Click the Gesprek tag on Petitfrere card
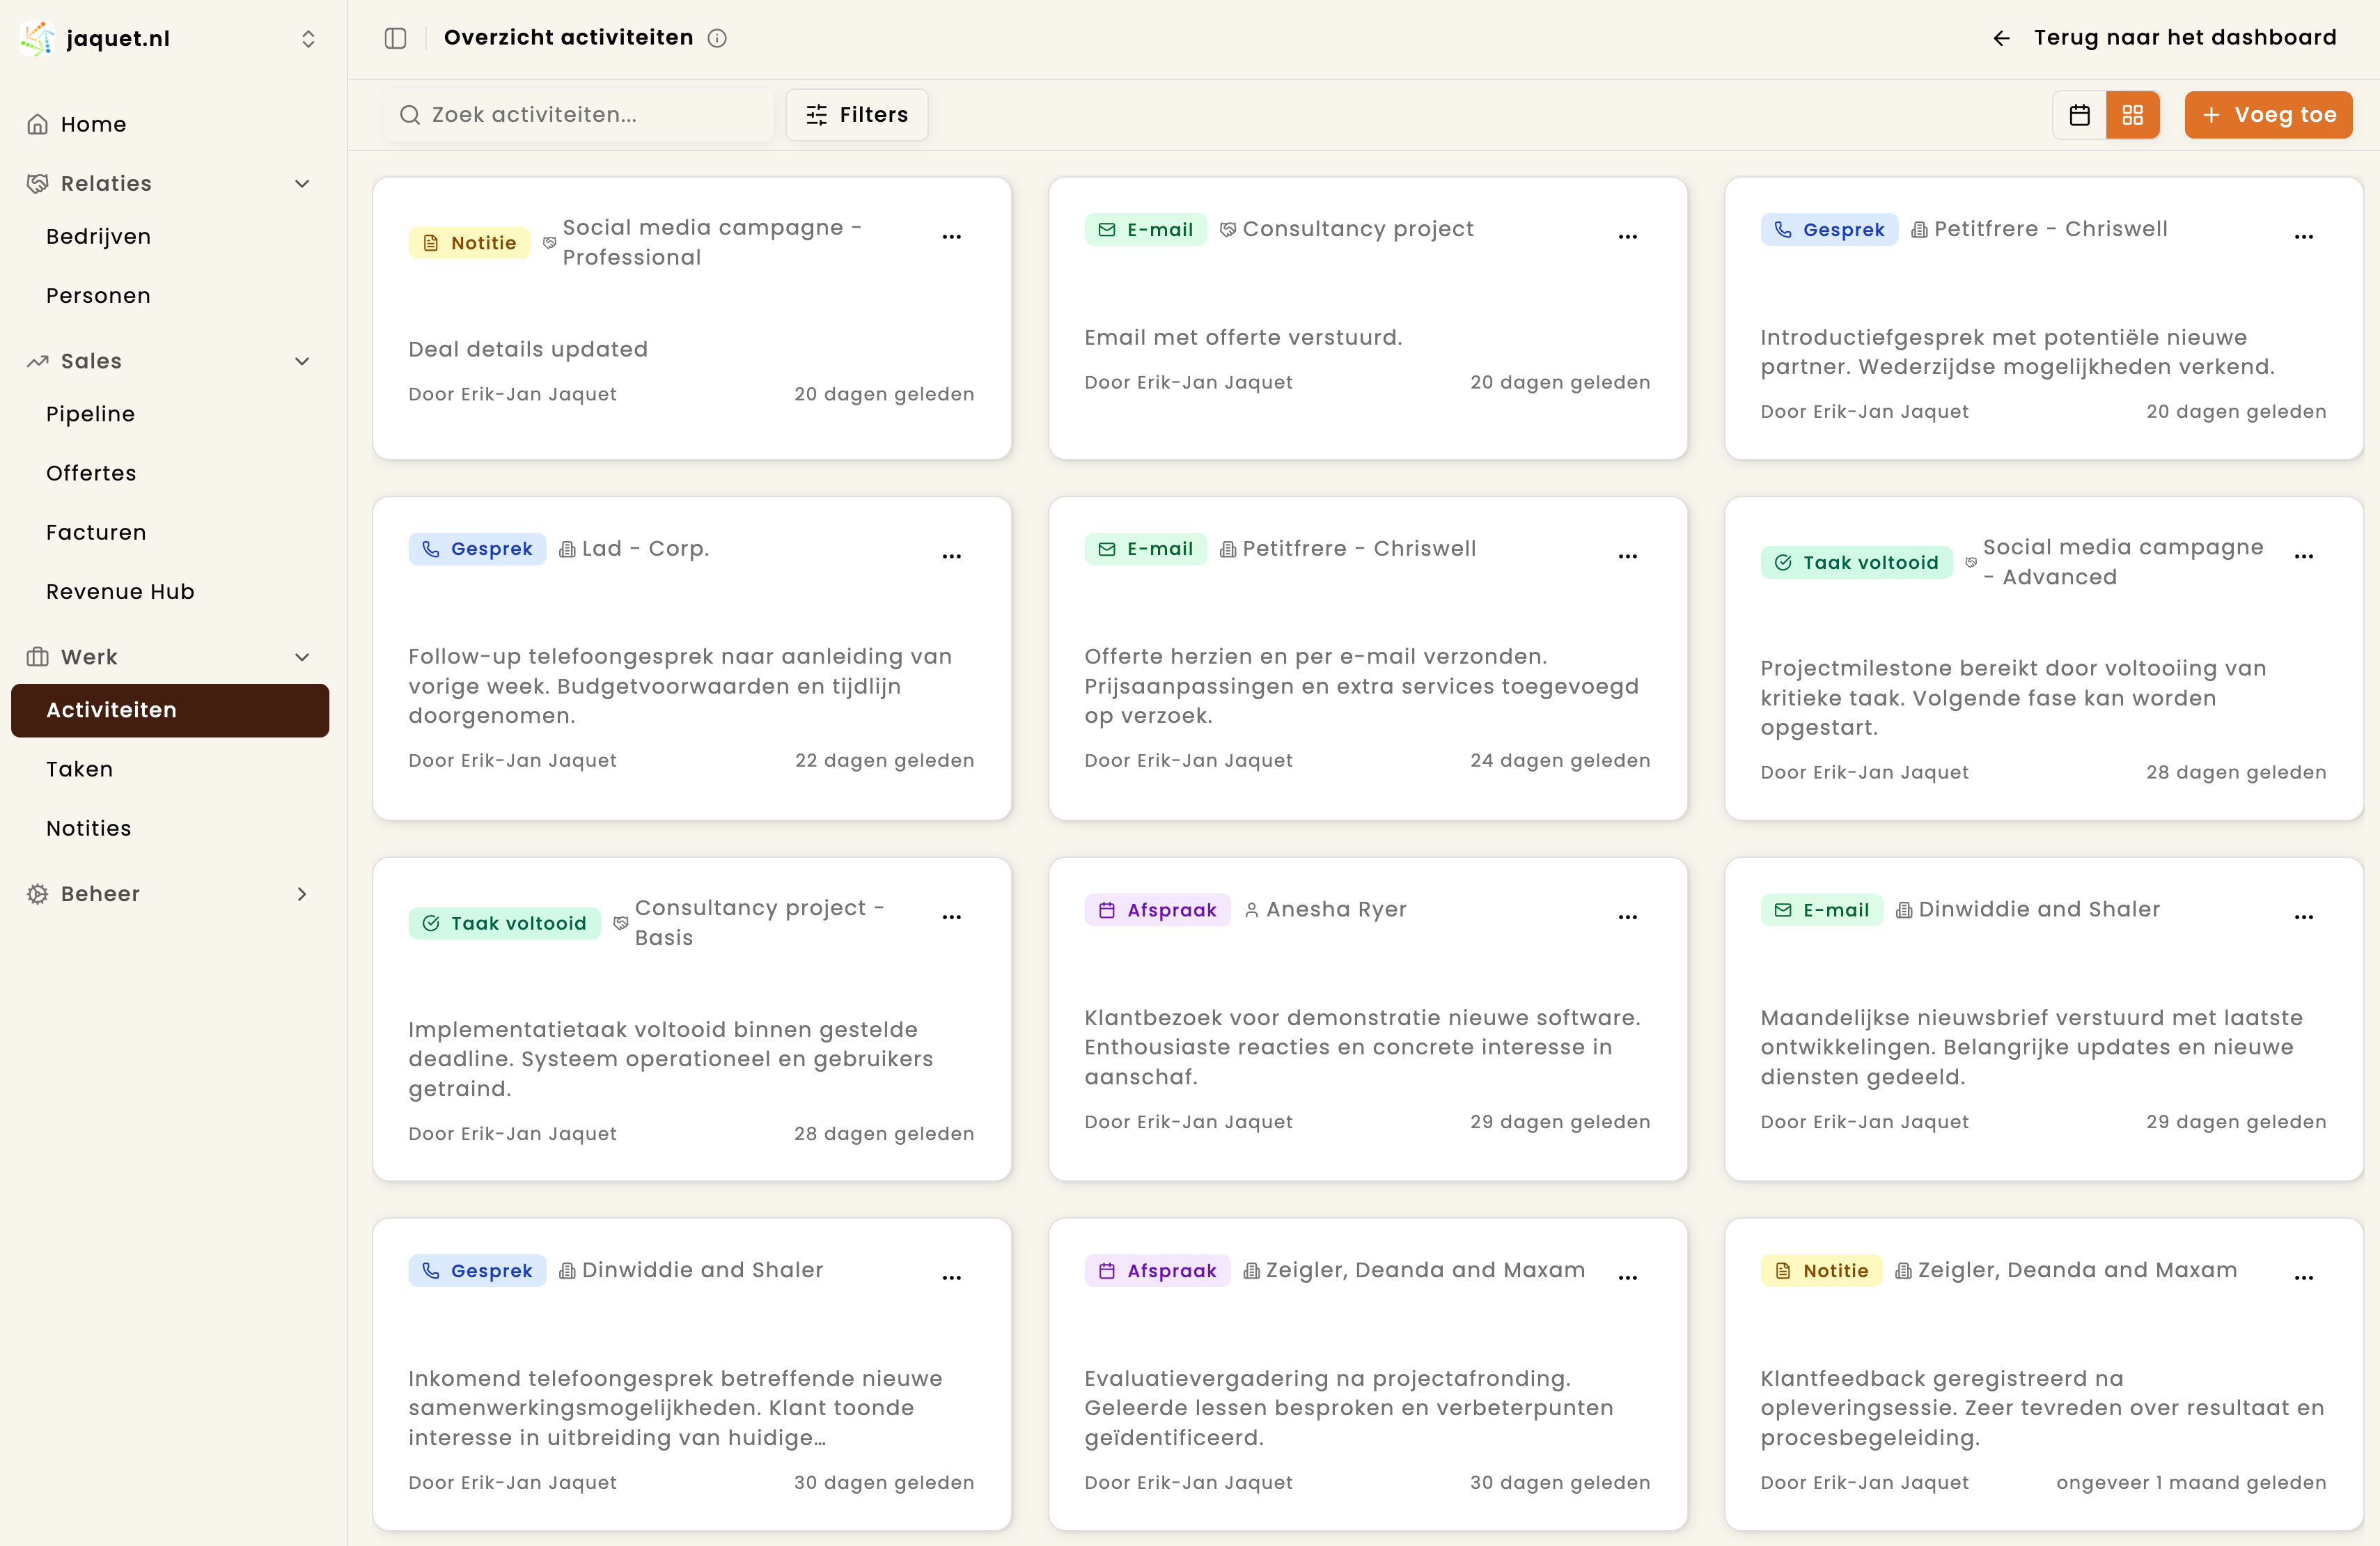2380x1546 pixels. (1828, 230)
